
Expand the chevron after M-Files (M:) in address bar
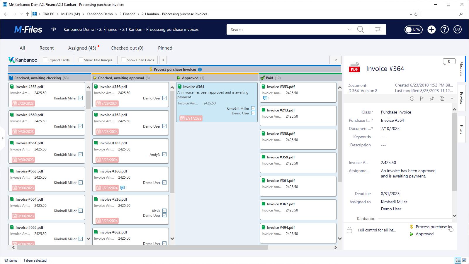click(x=83, y=14)
